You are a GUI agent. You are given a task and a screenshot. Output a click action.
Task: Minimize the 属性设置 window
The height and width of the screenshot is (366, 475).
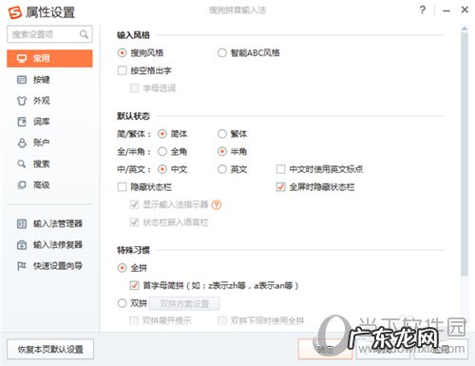(x=446, y=10)
